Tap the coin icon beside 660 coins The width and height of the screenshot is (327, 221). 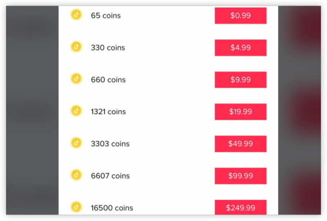[x=76, y=78]
